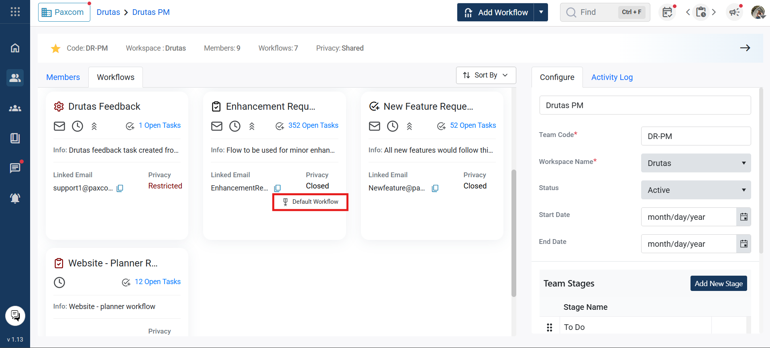Click the star favorite icon beside Code
This screenshot has width=770, height=348.
tap(55, 49)
